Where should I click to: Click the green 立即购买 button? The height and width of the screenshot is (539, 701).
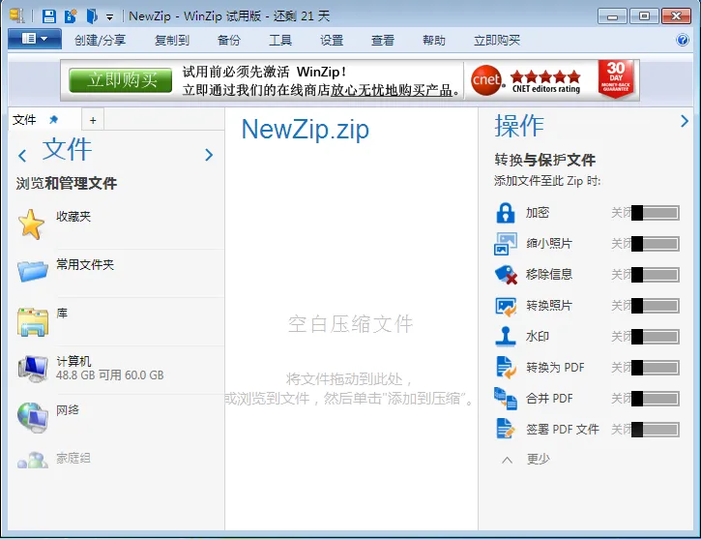tap(121, 80)
